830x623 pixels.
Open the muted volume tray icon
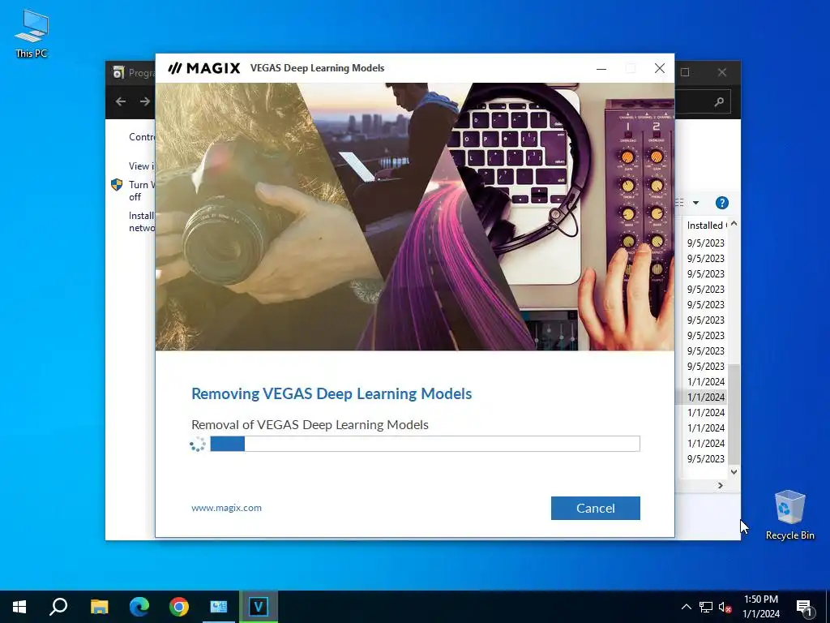[x=725, y=607]
